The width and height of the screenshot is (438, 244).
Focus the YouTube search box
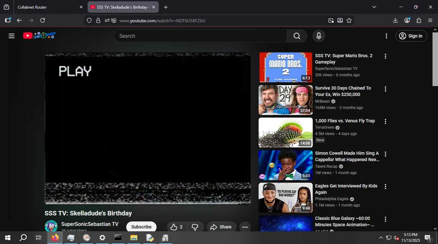tap(201, 36)
